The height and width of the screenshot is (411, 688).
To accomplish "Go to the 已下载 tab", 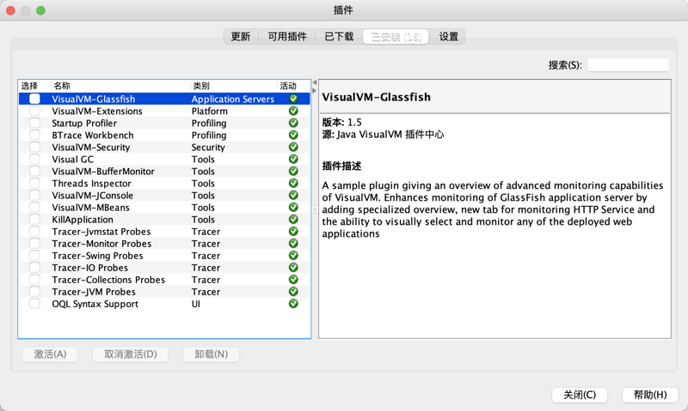I will pos(339,37).
